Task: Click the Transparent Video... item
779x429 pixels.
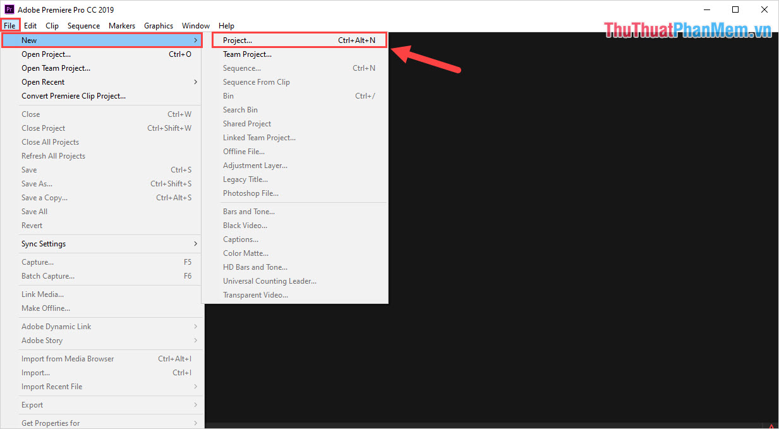Action: point(294,295)
